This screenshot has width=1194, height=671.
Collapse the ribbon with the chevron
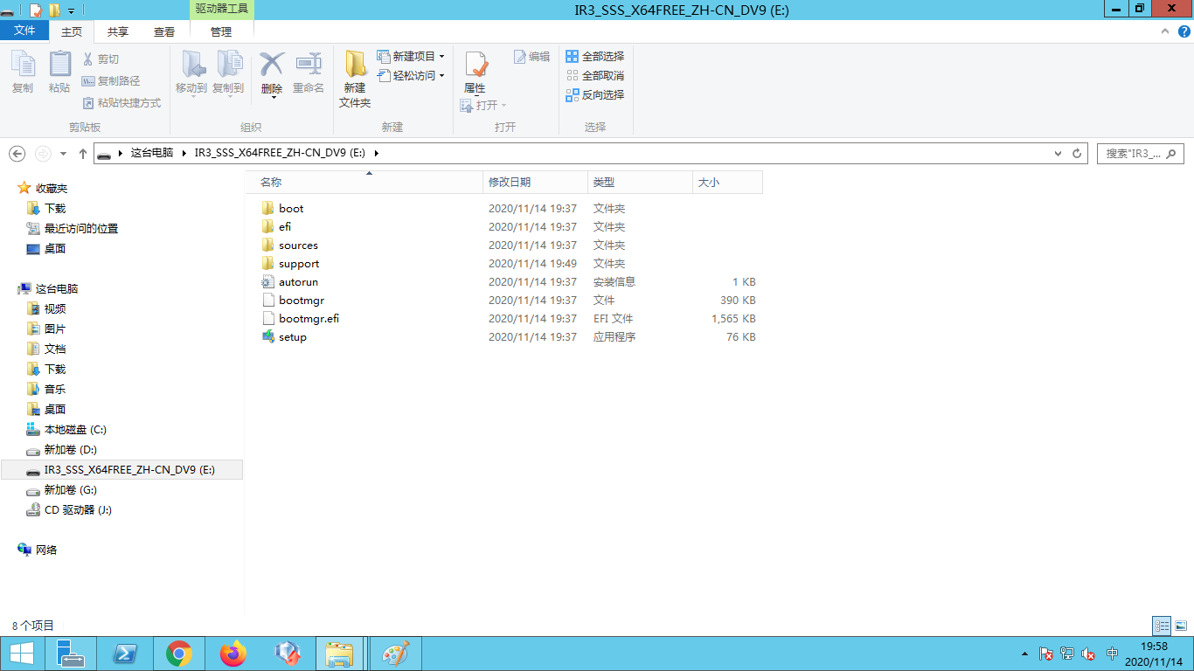point(1163,31)
